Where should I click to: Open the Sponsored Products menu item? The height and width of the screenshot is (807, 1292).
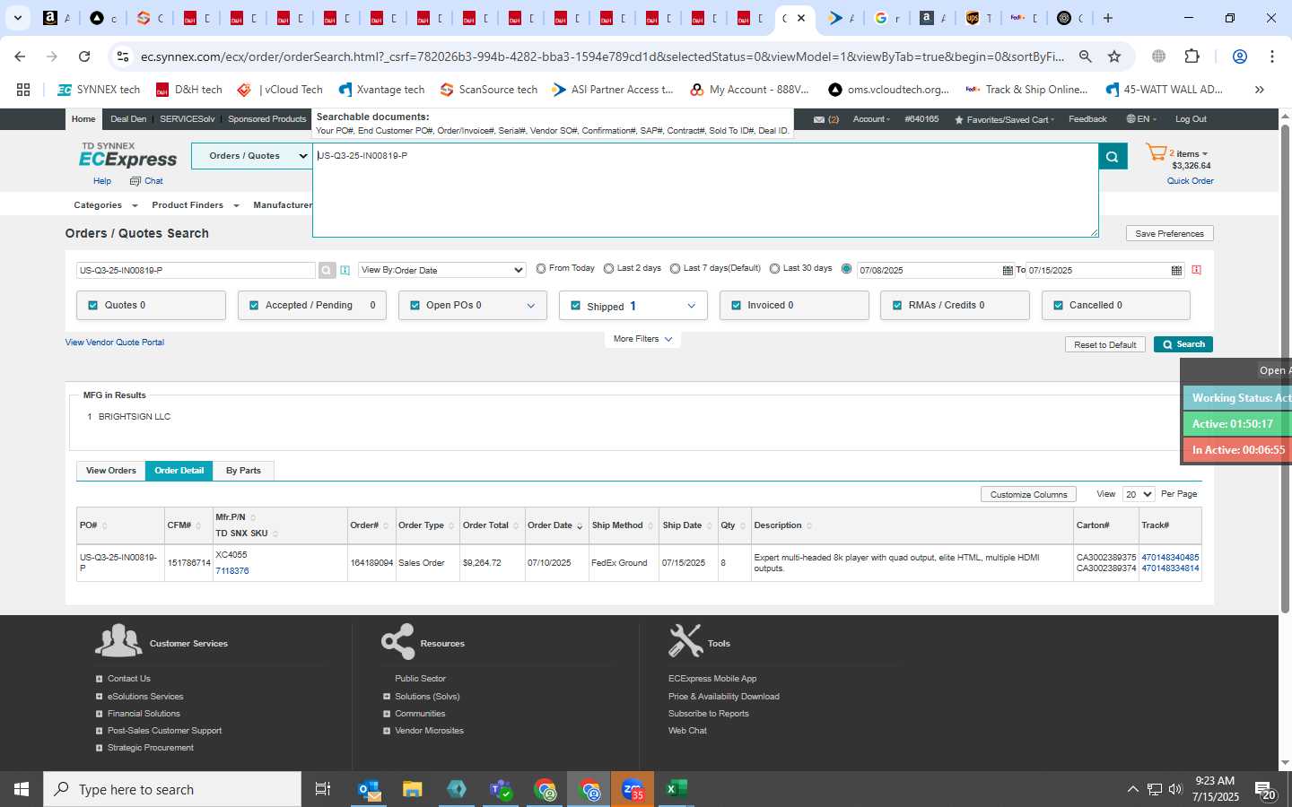pyautogui.click(x=266, y=119)
